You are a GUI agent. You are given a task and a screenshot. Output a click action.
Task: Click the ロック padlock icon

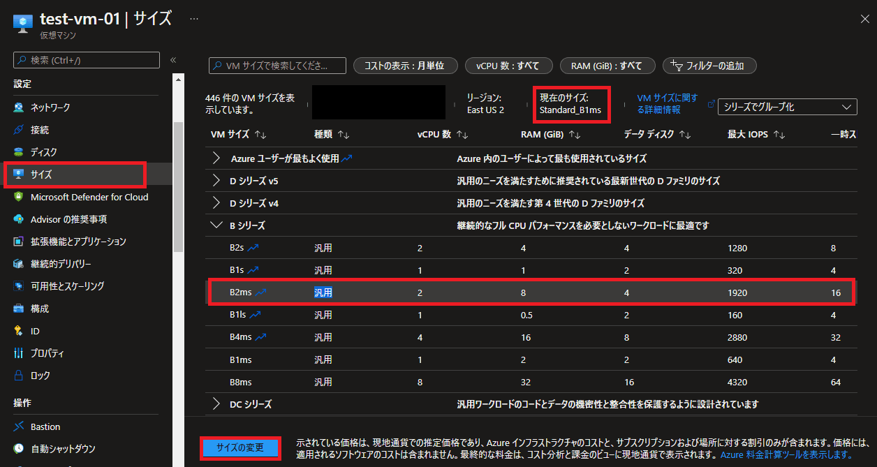(19, 376)
